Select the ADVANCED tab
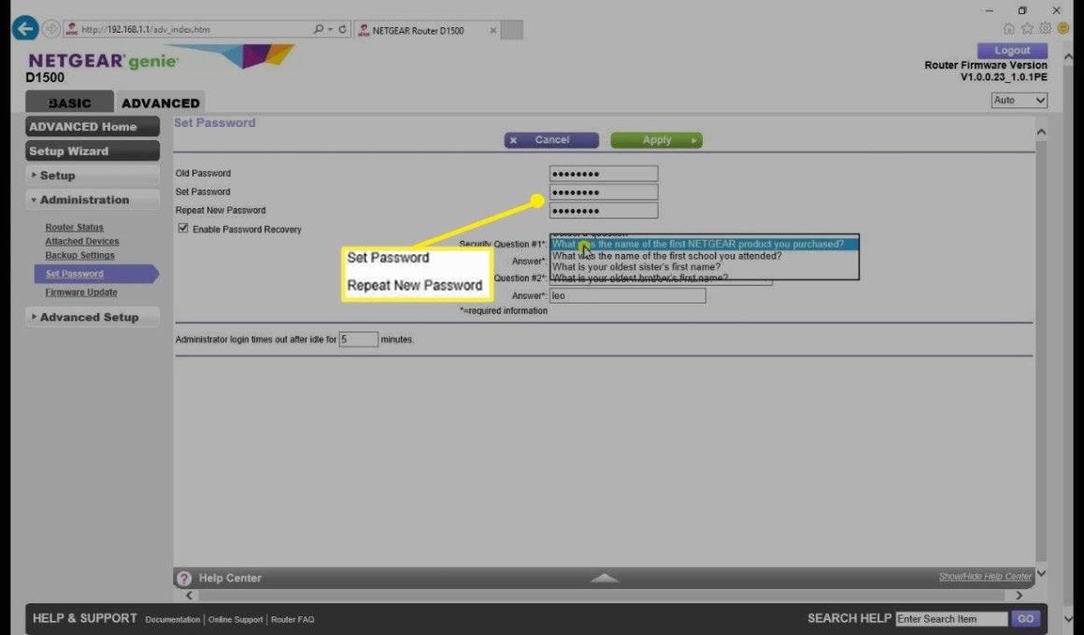The height and width of the screenshot is (635, 1084). [161, 103]
